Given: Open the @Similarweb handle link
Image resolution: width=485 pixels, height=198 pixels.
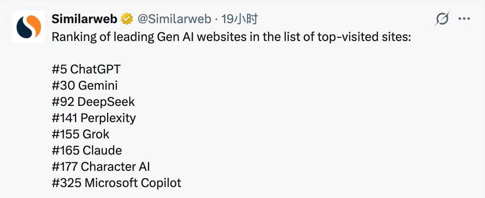Looking at the screenshot, I should point(174,19).
